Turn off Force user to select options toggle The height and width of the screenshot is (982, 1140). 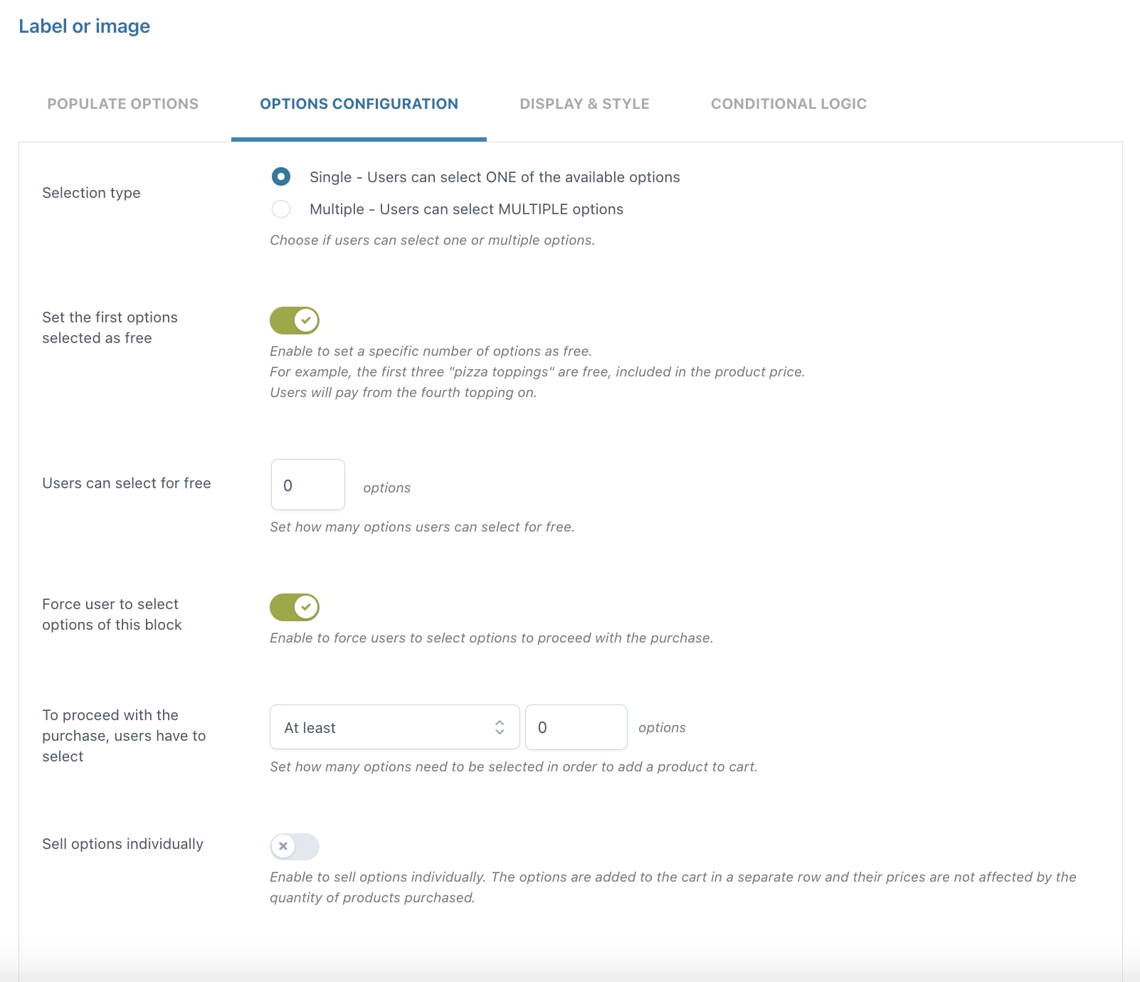point(295,607)
